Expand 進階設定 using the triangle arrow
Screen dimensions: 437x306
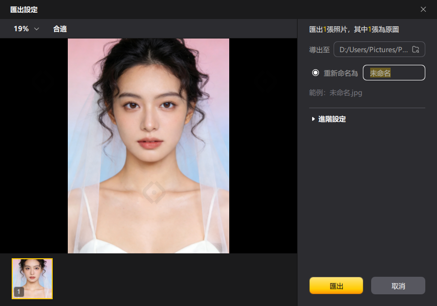pos(313,119)
